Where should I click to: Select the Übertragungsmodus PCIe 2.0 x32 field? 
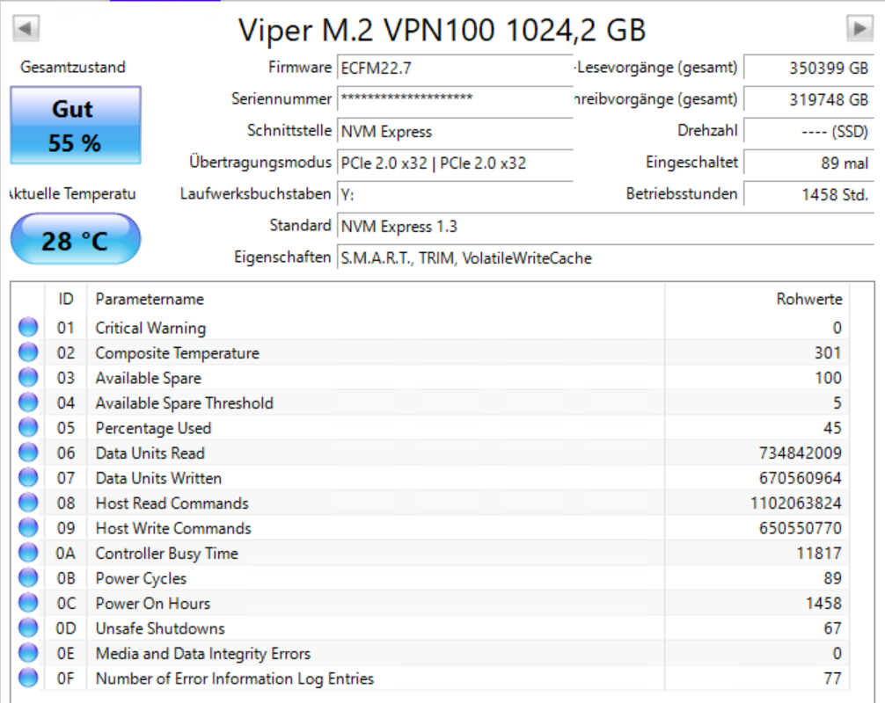455,163
